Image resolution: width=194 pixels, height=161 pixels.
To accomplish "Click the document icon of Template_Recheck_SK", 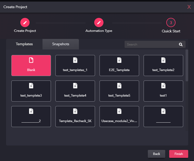I will (x=75, y=111).
